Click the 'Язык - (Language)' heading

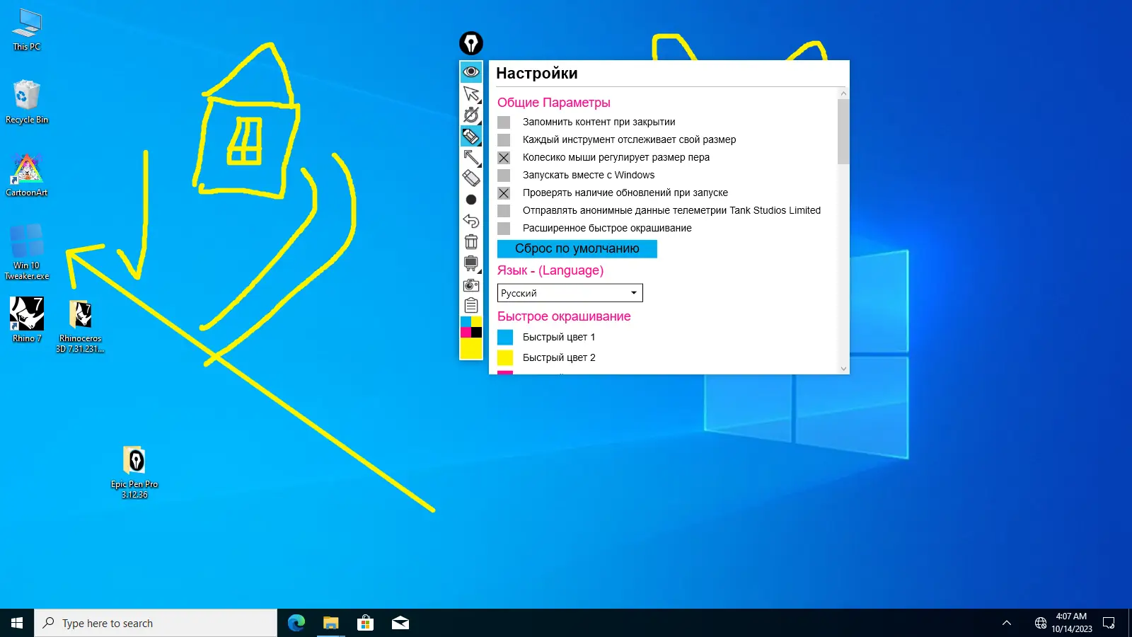[550, 270]
